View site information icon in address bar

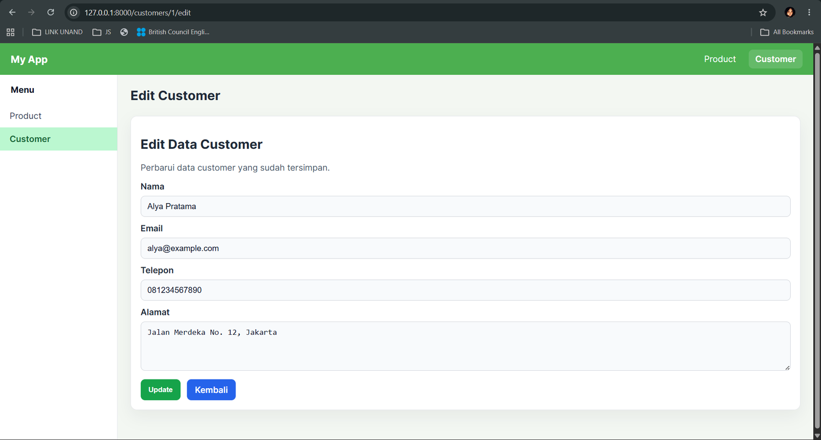74,12
